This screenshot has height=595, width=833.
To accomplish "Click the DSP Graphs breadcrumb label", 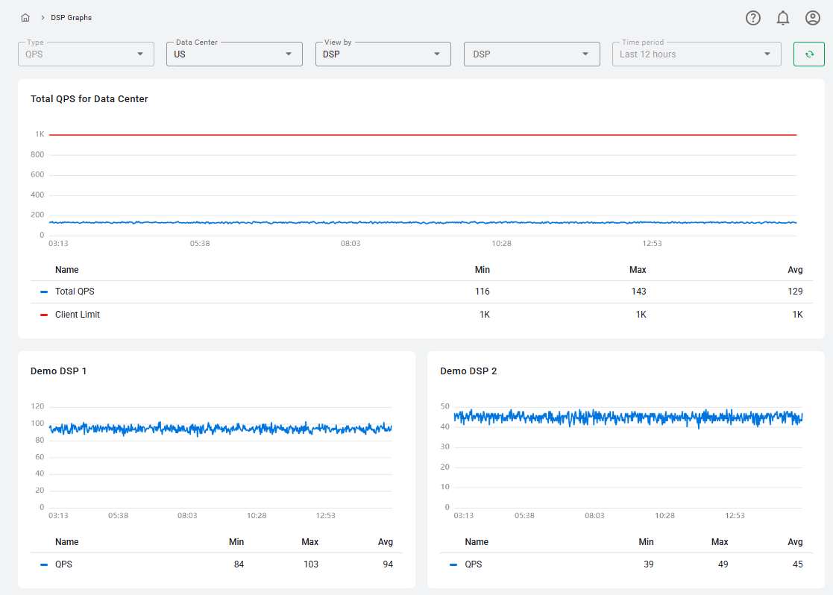I will coord(72,17).
